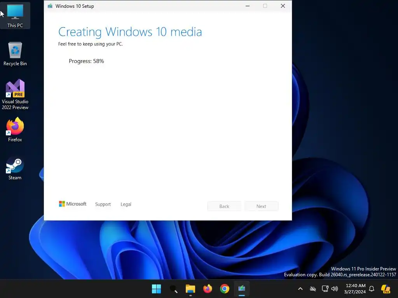This screenshot has width=398, height=298.
Task: Click the Microsoft logo in Setup
Action: 73,204
